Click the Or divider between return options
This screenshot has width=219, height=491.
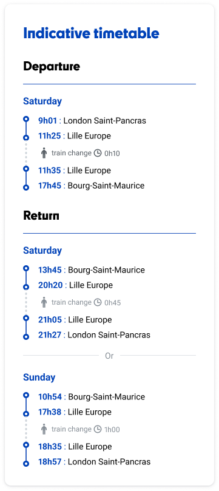click(x=109, y=356)
